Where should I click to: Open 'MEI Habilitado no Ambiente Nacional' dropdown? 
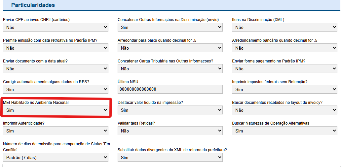(56, 110)
